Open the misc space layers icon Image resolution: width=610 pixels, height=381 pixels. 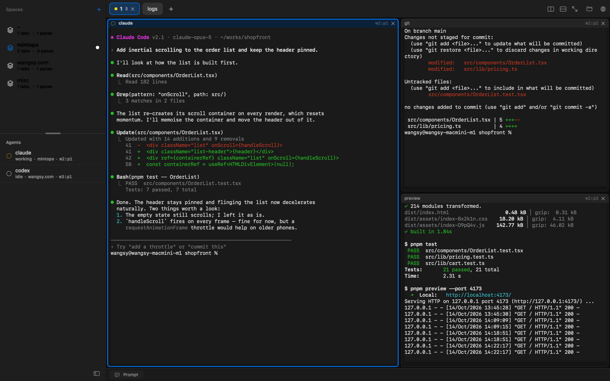(10, 83)
